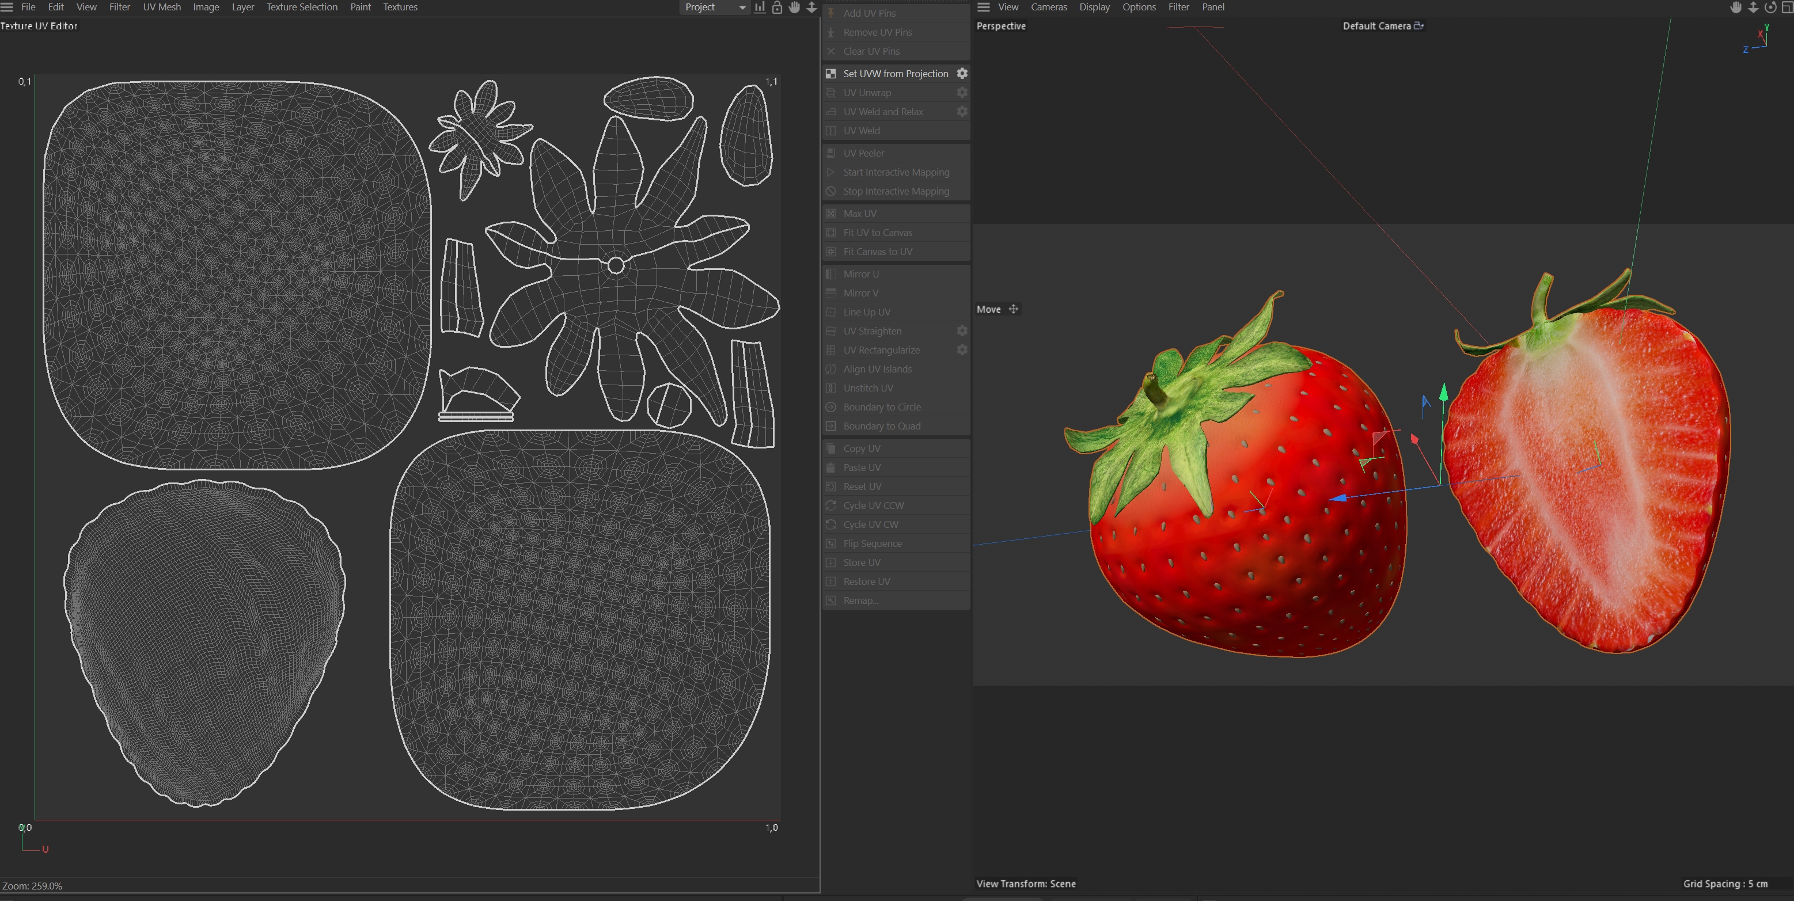The height and width of the screenshot is (901, 1794).
Task: Click the UV editor zoom arrows icon
Action: click(811, 7)
